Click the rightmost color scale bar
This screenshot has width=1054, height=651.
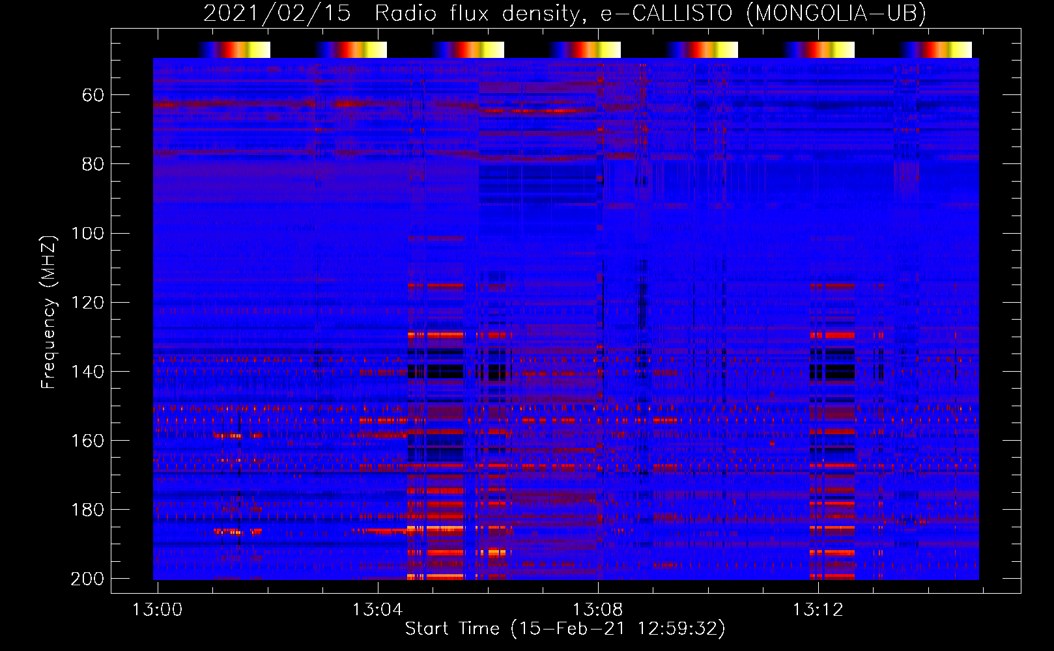(936, 50)
